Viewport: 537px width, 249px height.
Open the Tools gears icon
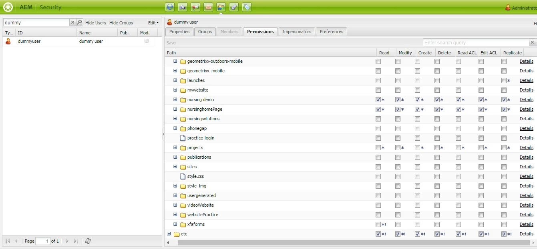234,7
